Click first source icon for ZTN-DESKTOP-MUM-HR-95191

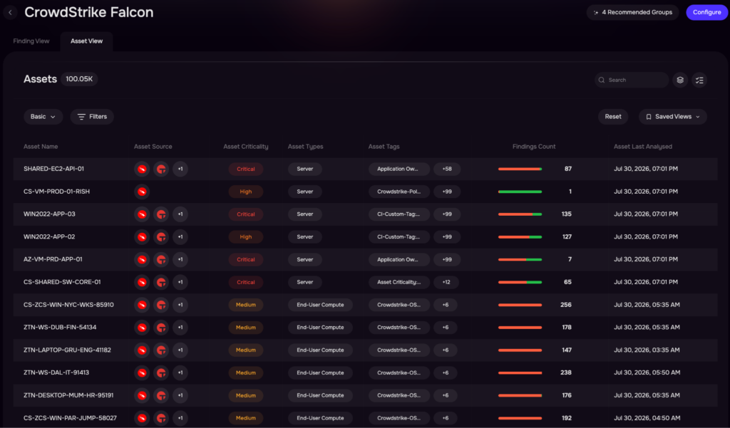142,395
